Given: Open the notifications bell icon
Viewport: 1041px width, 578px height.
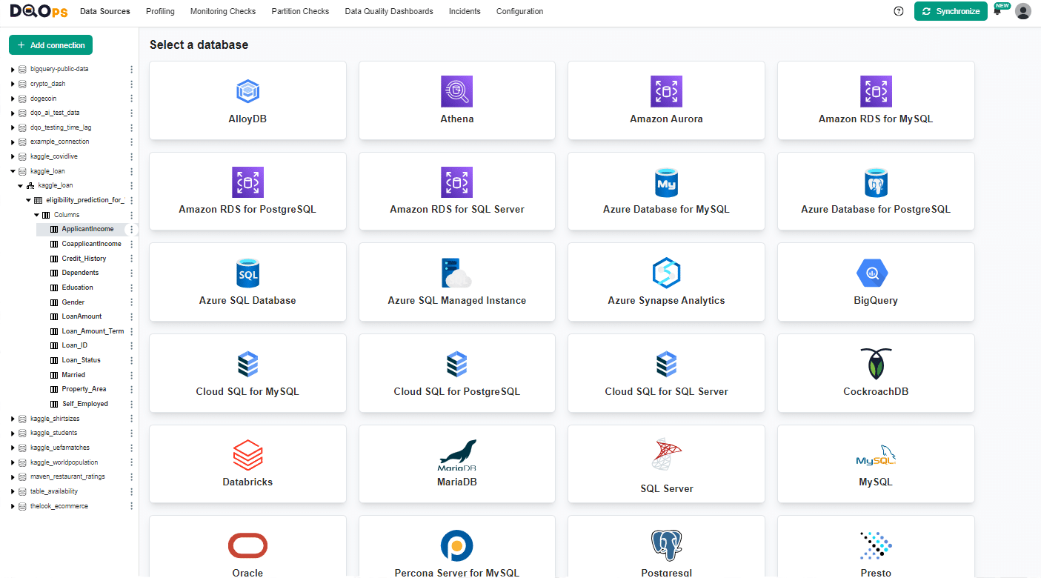Looking at the screenshot, I should pyautogui.click(x=997, y=12).
